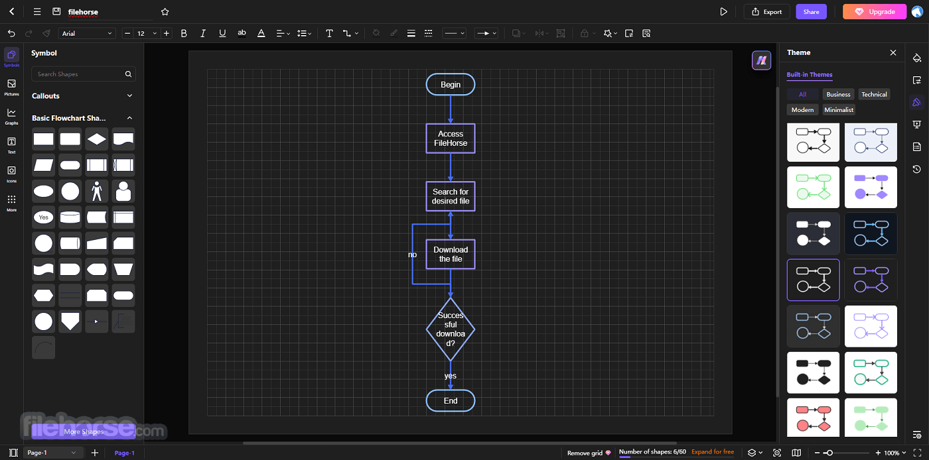The height and width of the screenshot is (460, 929).
Task: Open the Text sidebar panel
Action: (x=11, y=145)
